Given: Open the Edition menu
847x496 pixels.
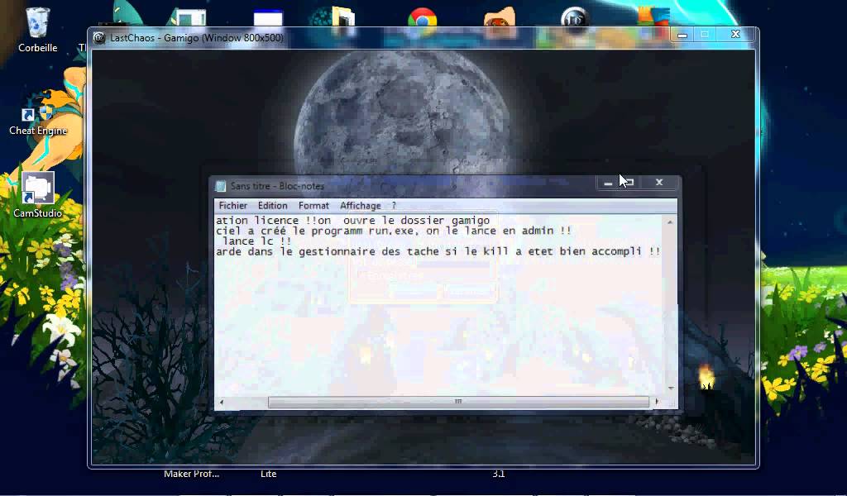Looking at the screenshot, I should (x=272, y=206).
